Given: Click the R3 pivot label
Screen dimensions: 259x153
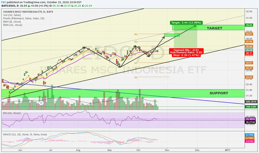Looking at the screenshot, I should pos(136,34).
